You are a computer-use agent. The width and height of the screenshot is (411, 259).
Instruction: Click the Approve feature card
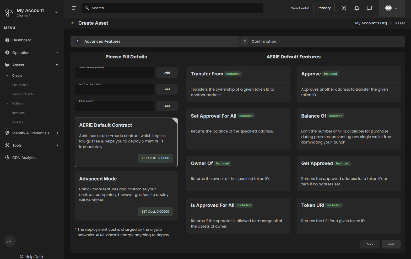[349, 84]
